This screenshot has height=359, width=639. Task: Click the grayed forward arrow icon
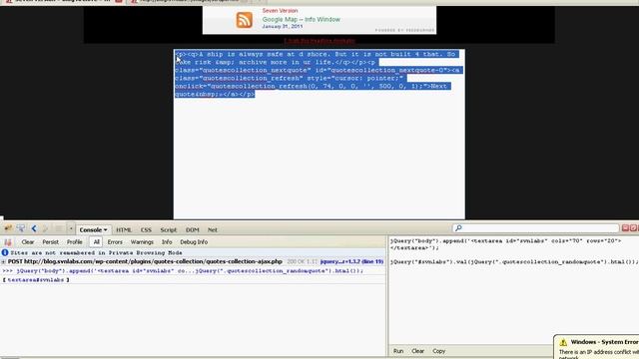[x=45, y=229]
